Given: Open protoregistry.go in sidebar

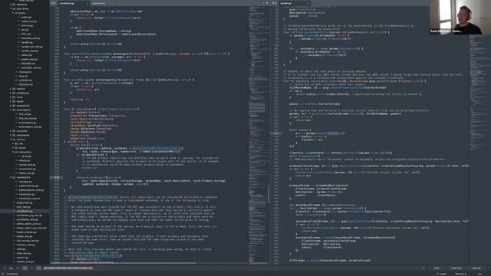Looking at the screenshot, I should click(28, 123).
